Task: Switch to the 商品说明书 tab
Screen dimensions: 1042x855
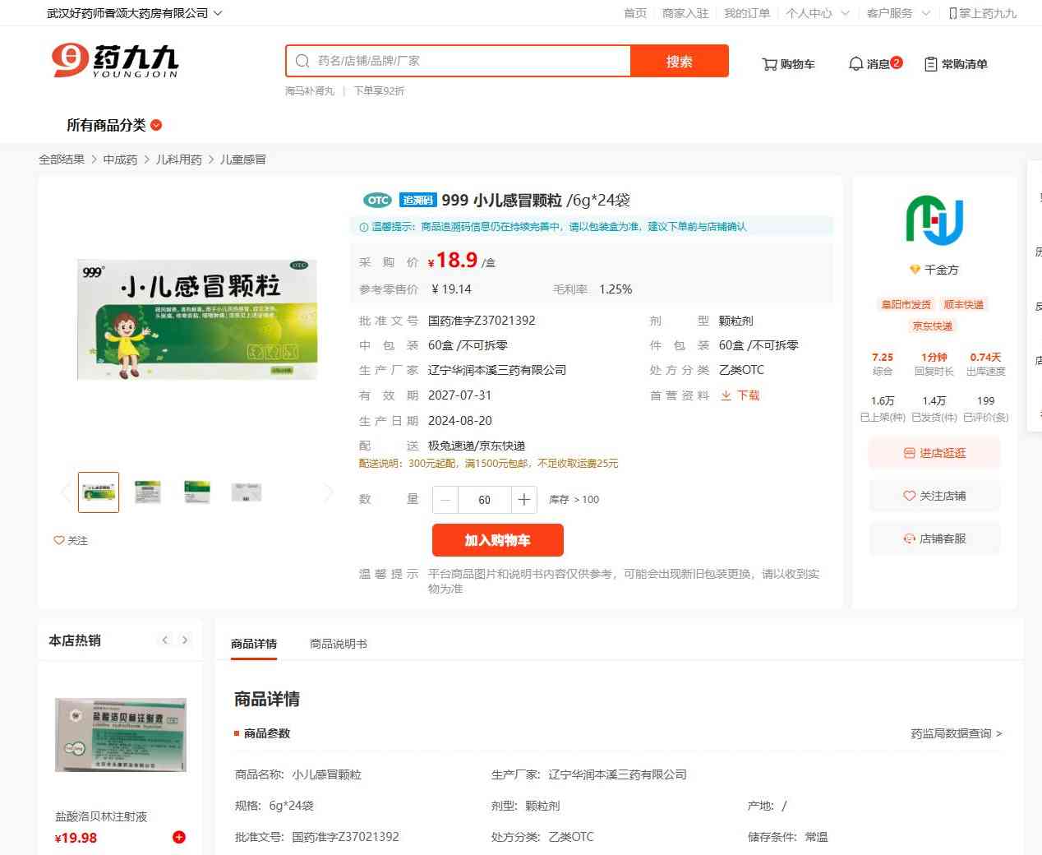Action: coord(338,644)
